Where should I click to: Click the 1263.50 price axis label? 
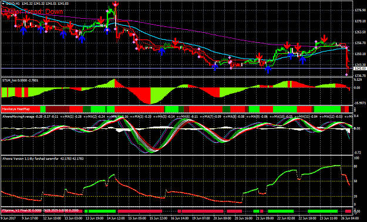click(x=360, y=32)
